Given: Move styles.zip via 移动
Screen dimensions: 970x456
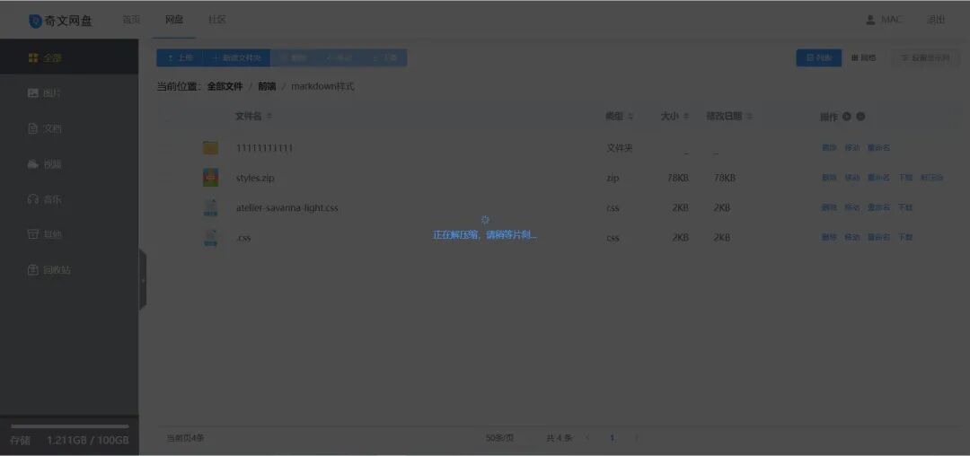Looking at the screenshot, I should pyautogui.click(x=851, y=178).
